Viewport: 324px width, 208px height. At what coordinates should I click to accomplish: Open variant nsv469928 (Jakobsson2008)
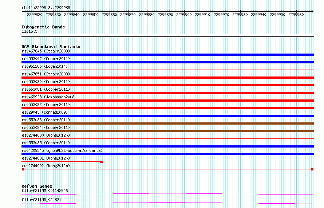(x=49, y=97)
